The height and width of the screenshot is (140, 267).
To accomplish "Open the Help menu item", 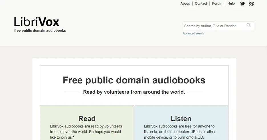I will point(231,3).
